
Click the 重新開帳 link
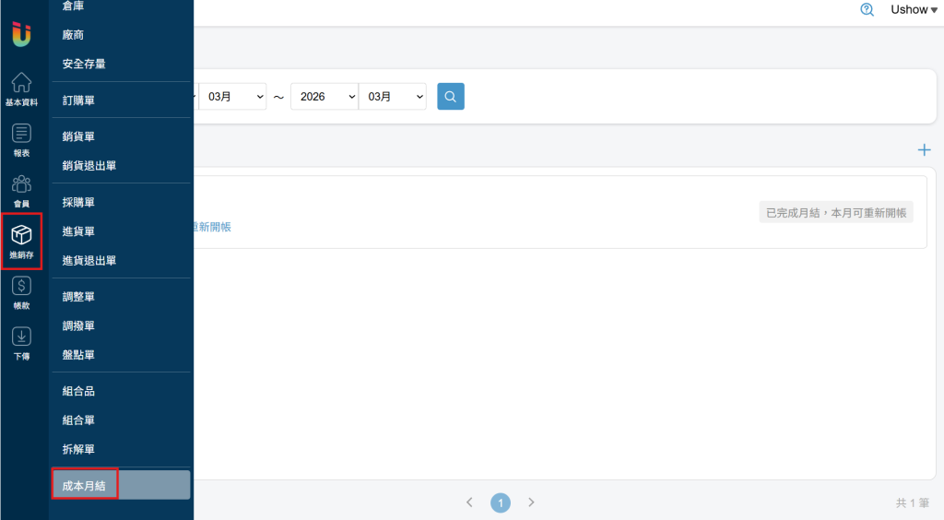213,227
